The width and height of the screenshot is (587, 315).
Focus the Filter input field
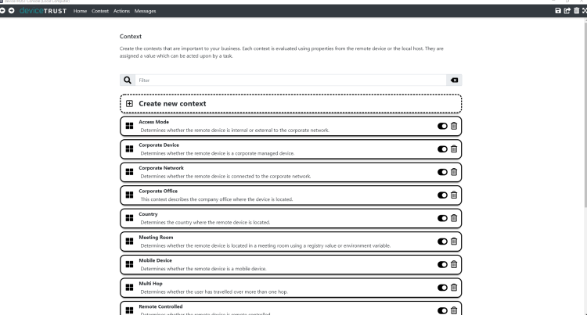pyautogui.click(x=290, y=81)
